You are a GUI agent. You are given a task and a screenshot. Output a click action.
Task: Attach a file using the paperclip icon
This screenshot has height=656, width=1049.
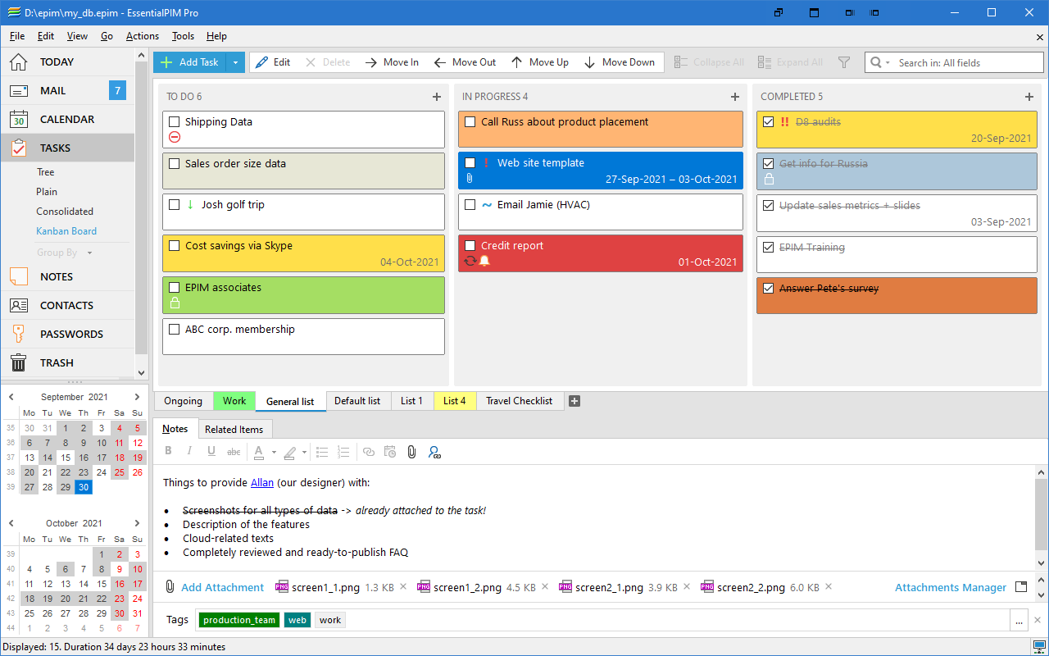(411, 451)
